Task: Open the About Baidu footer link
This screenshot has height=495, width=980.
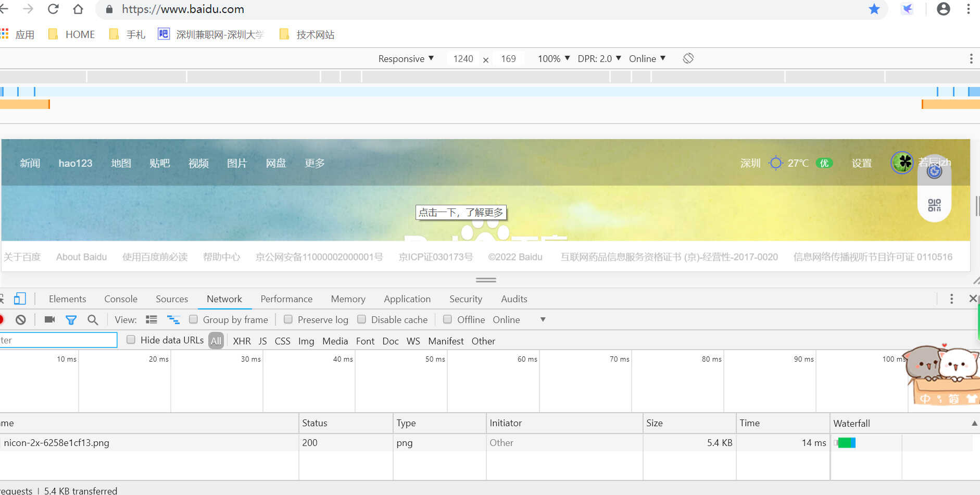Action: (81, 257)
